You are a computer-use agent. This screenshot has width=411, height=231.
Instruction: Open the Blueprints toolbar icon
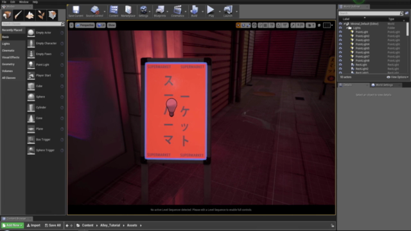pos(160,12)
